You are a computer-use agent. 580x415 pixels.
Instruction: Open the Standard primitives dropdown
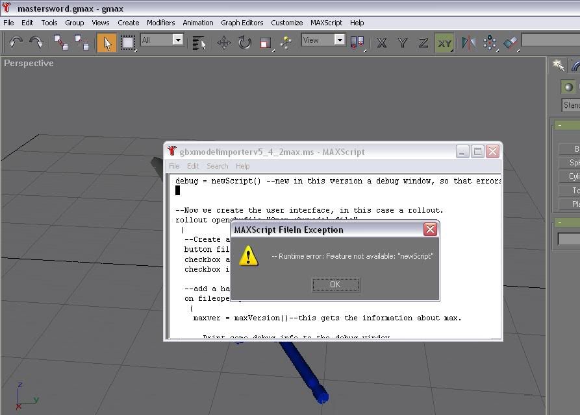pyautogui.click(x=570, y=105)
